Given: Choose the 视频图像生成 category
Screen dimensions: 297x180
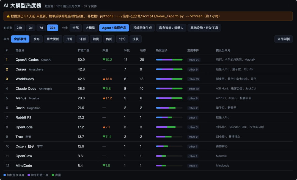Looking at the screenshot, I should (x=142, y=28).
